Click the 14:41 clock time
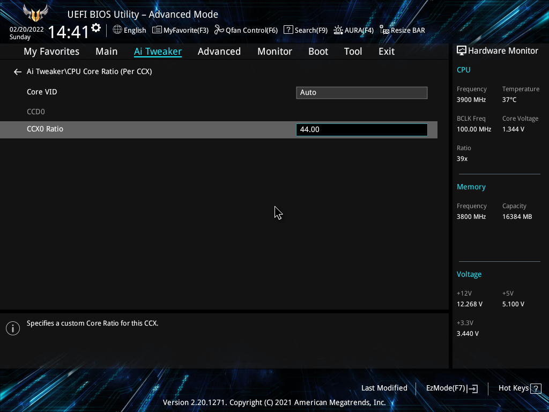 click(x=69, y=32)
